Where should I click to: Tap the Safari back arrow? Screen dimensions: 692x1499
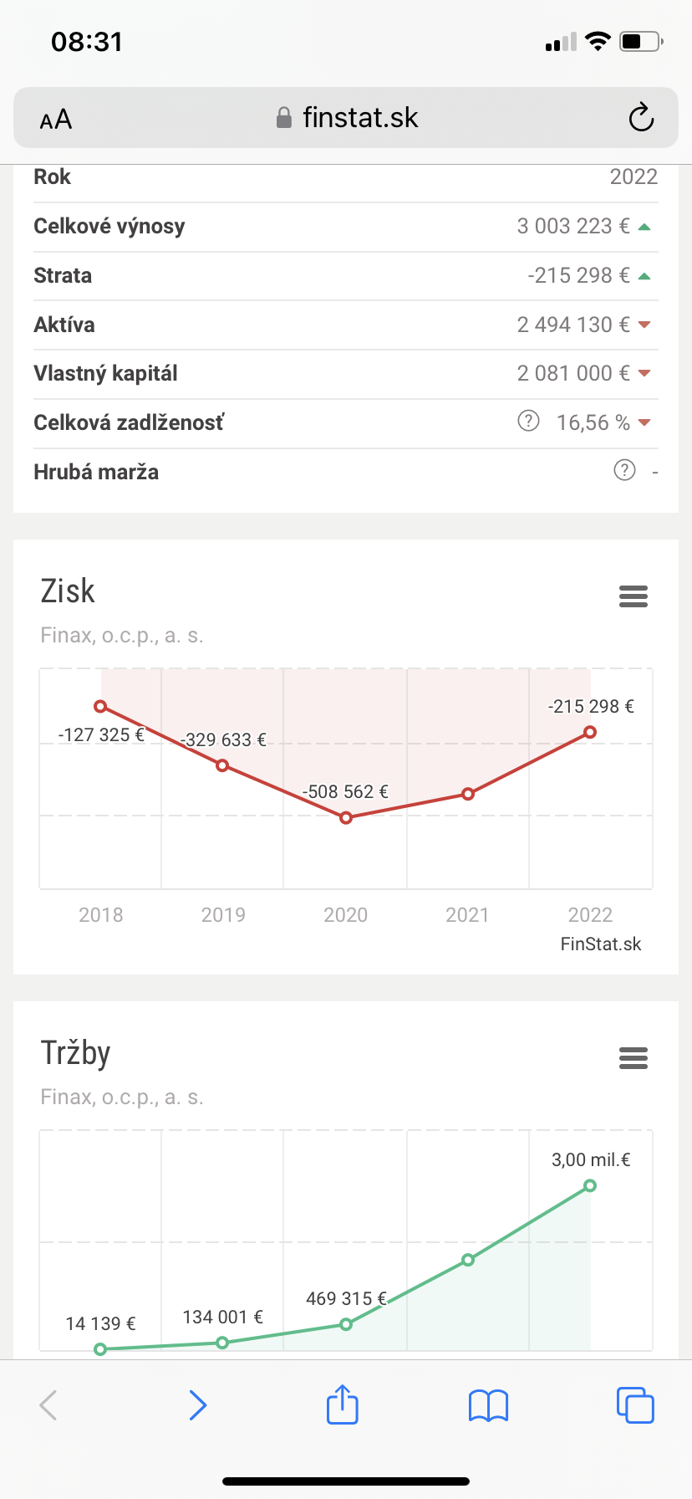[x=48, y=1405]
